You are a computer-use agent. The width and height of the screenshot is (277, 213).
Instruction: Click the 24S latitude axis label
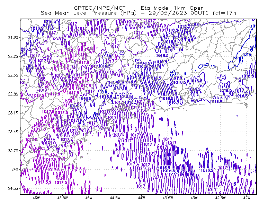[15, 169]
